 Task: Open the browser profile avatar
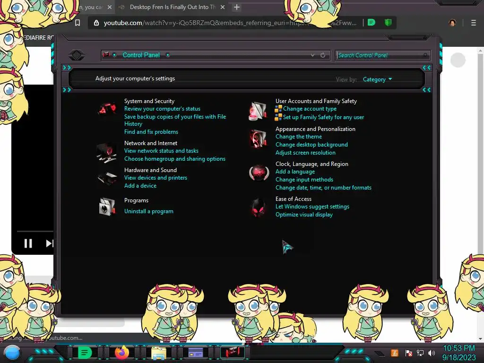pos(452,23)
